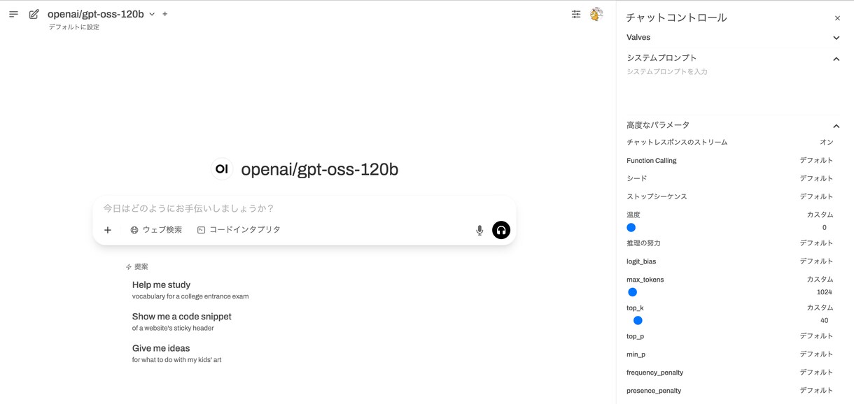Choose the 'Help me study' suggestion
Screen dimensions: 854x404
190,290
